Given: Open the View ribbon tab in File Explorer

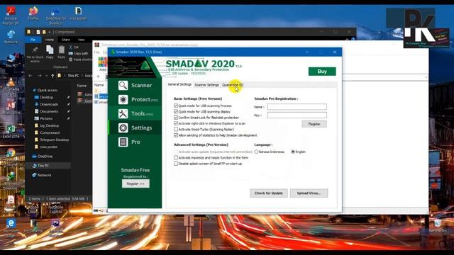Looking at the screenshot, I should point(81,40).
